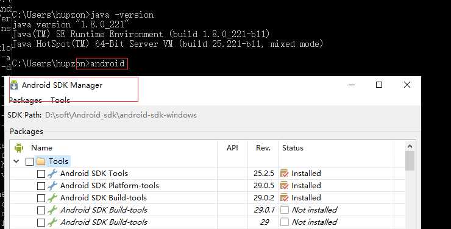Select the checkbox for Build-tools 29.0.1
The height and width of the screenshot is (229, 451).
pyautogui.click(x=41, y=210)
